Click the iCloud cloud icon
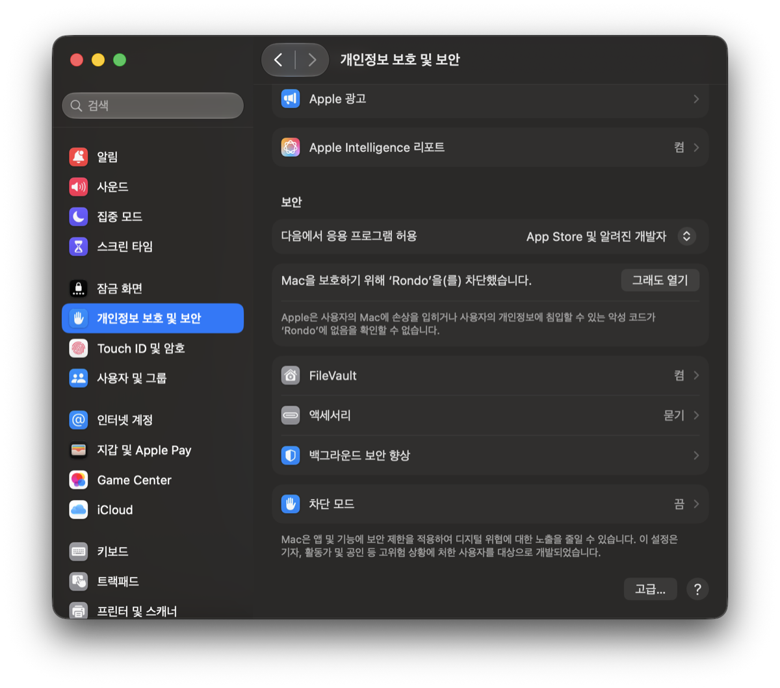 79,509
